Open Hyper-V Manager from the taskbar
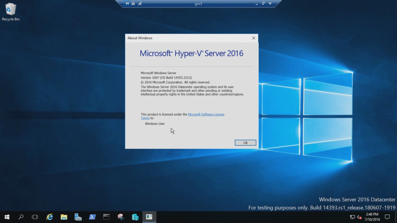 [135, 217]
